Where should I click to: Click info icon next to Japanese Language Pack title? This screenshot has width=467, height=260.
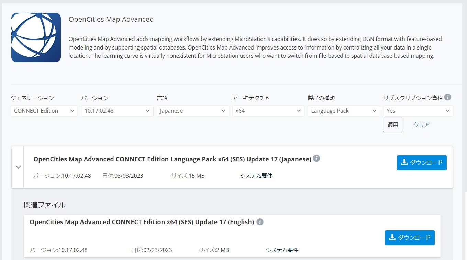point(317,159)
